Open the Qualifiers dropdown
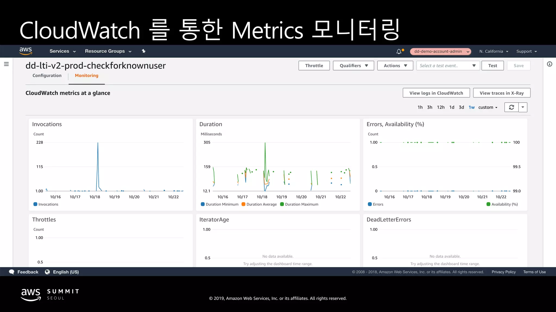The image size is (556, 312). [353, 66]
